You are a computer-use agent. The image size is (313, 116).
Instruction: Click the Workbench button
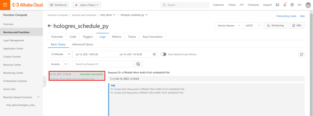point(59,5)
